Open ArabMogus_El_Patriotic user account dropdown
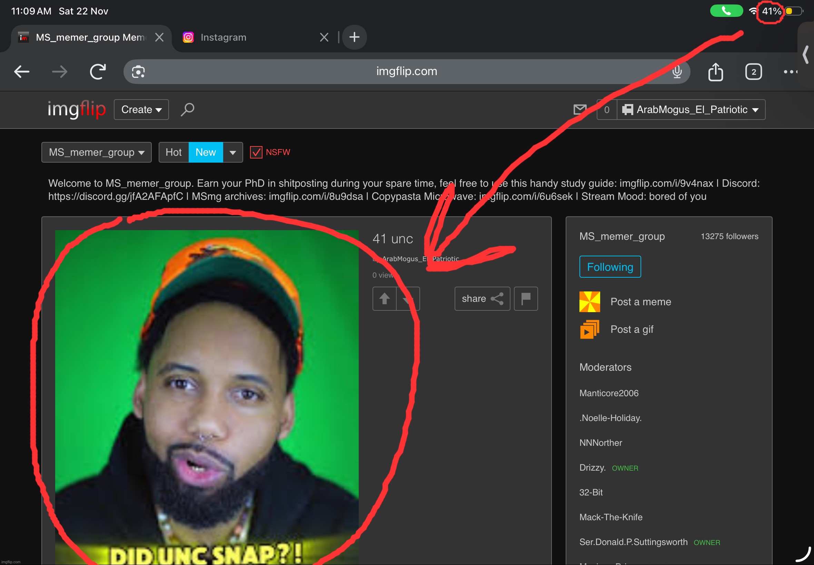The image size is (814, 565). tap(691, 110)
